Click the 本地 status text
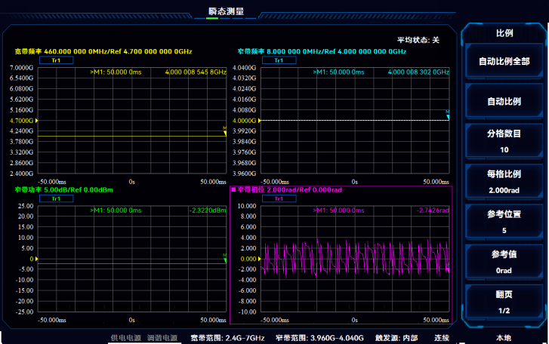Image resolution: width=549 pixels, height=344 pixels. (504, 338)
